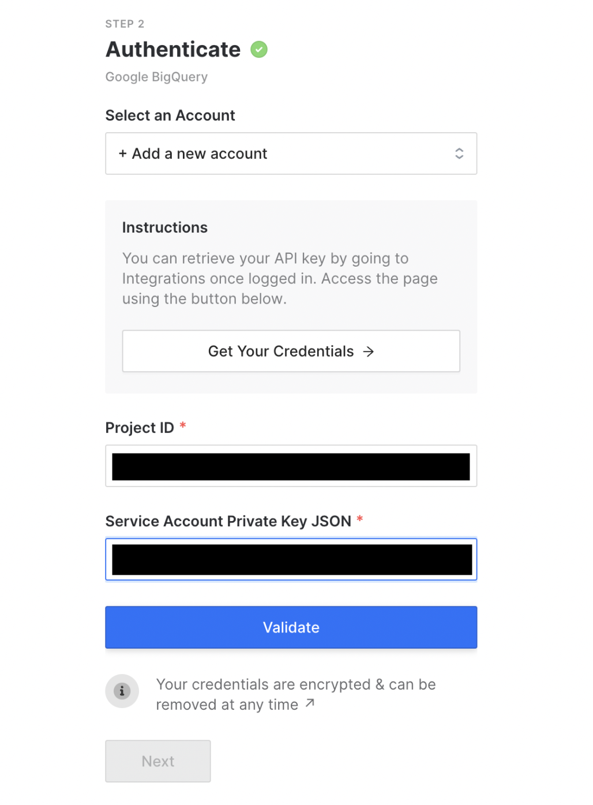
Task: Click the external link arrow after 'any time'
Action: coord(310,703)
